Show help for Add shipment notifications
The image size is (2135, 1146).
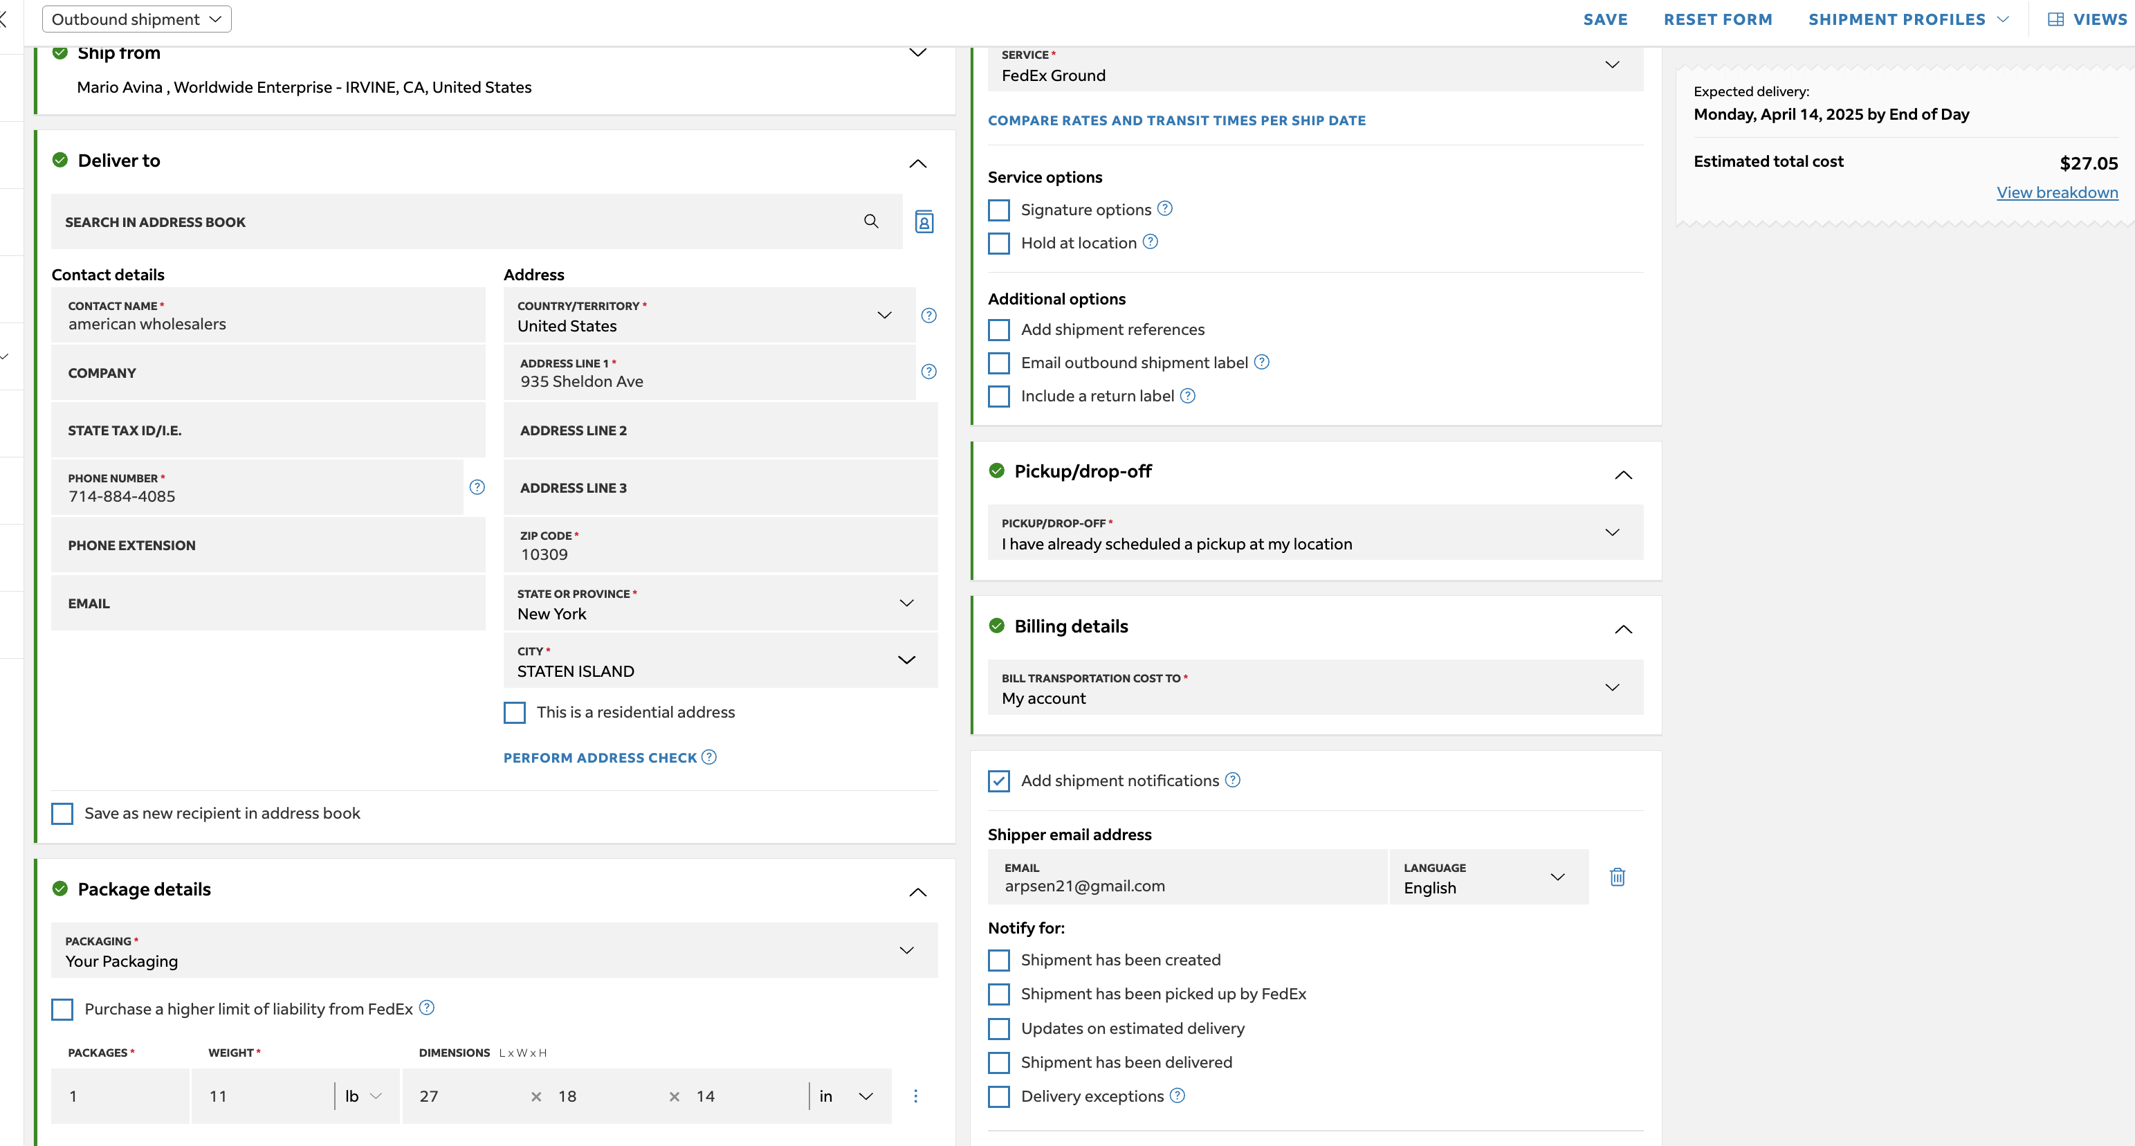[1234, 781]
